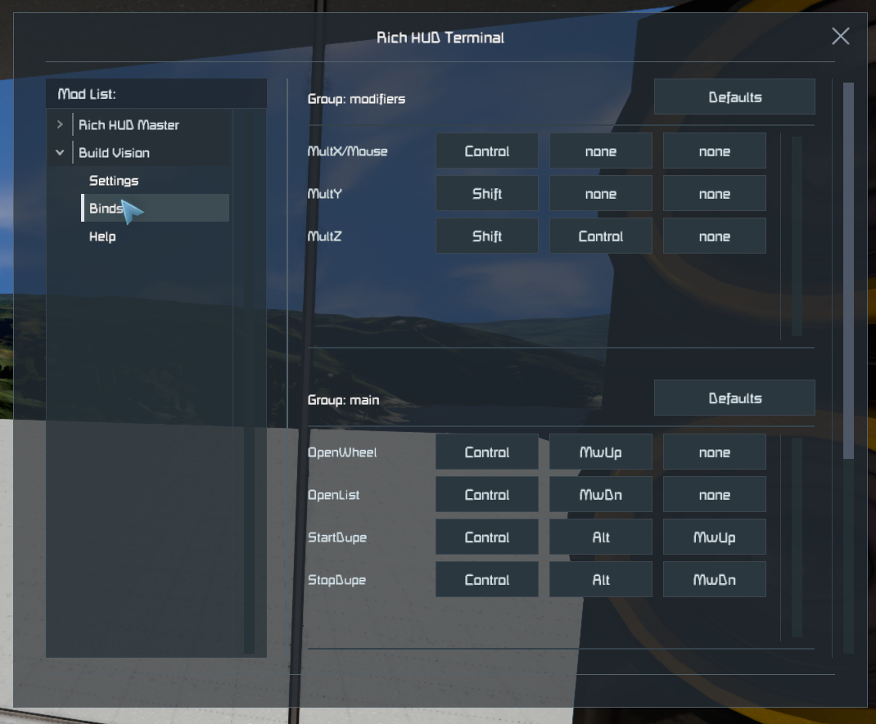Set MultY third bind slot
Screen dimensions: 876x724
[714, 193]
